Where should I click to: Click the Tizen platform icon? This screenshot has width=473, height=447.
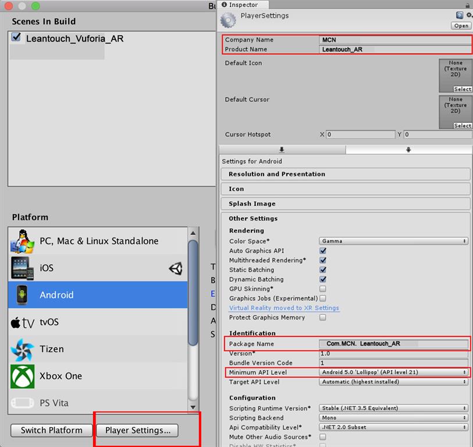point(22,349)
